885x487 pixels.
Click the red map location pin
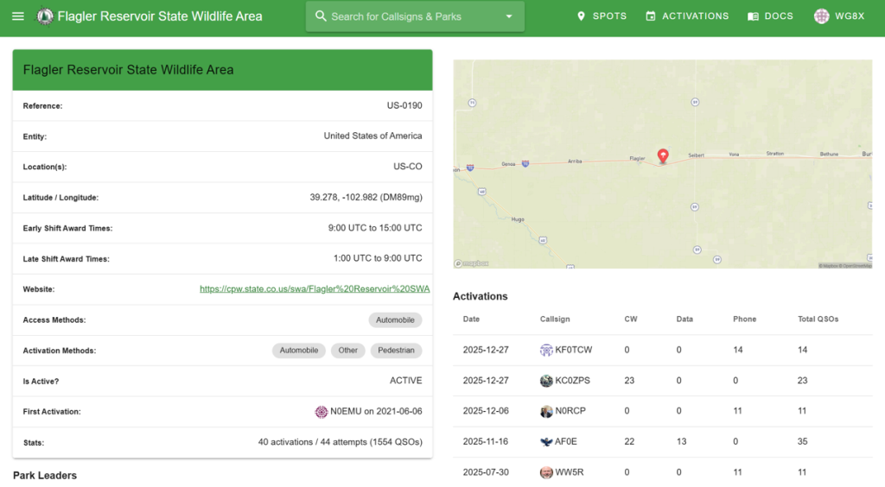(663, 155)
